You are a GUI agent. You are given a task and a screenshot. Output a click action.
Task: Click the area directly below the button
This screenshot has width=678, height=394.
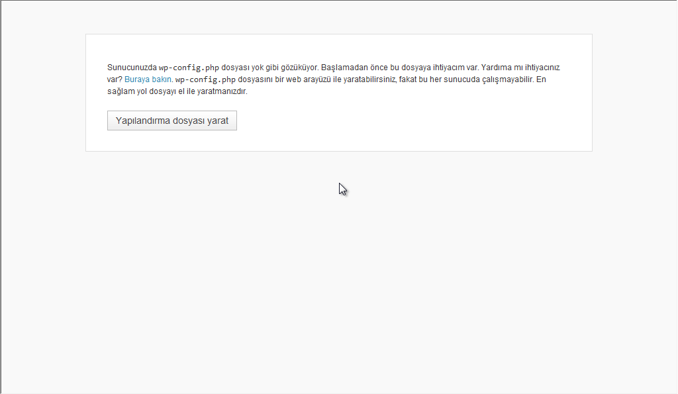tap(171, 139)
